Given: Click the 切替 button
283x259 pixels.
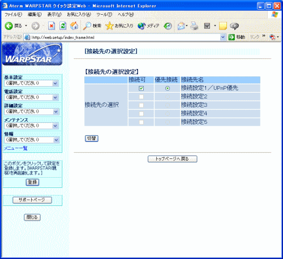Looking at the screenshot, I should click(92, 139).
